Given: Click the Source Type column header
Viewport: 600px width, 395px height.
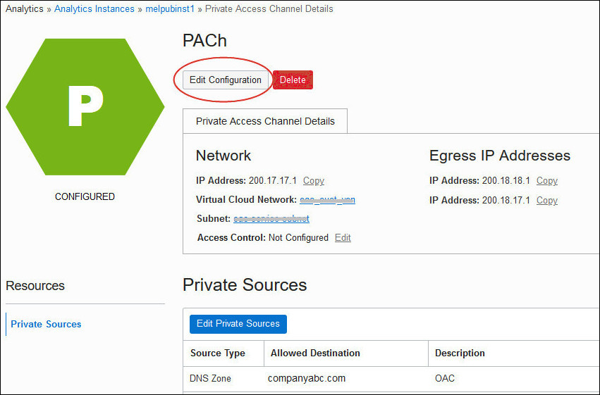Looking at the screenshot, I should coord(218,353).
